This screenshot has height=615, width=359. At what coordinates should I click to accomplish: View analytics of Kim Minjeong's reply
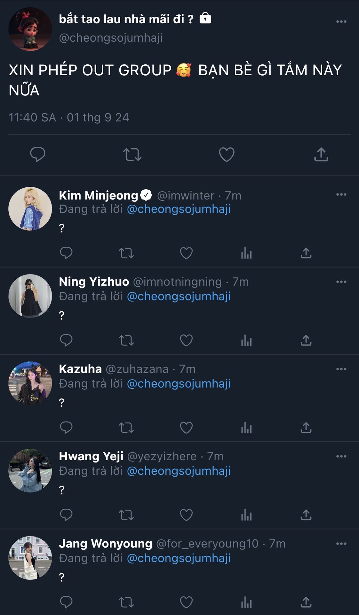point(246,253)
